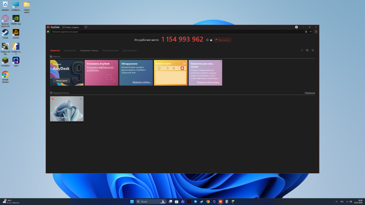The image size is (365, 205).
Task: Switch to the 'Избранные' tab
Action: point(70,50)
